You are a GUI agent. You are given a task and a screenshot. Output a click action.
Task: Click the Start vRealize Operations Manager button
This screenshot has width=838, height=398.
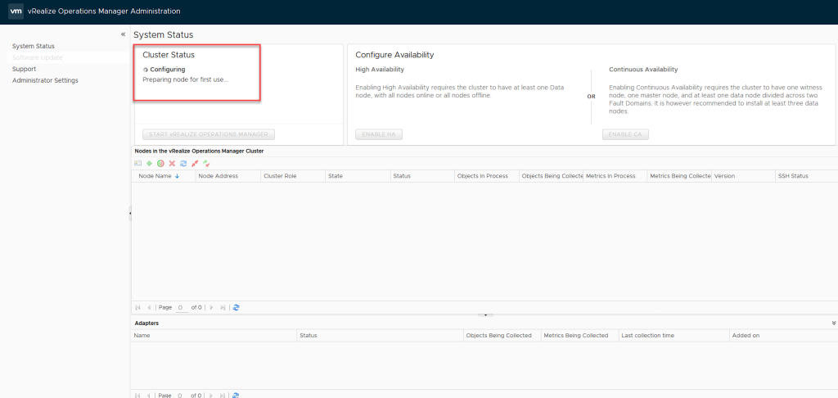click(x=209, y=134)
